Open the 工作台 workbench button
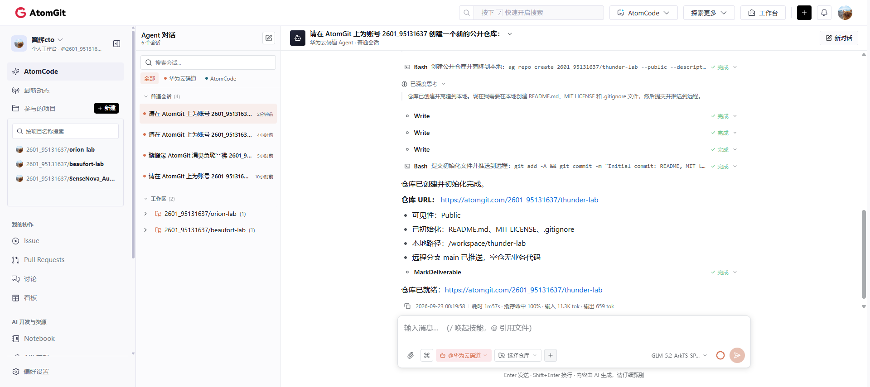The height and width of the screenshot is (387, 870). tap(763, 13)
